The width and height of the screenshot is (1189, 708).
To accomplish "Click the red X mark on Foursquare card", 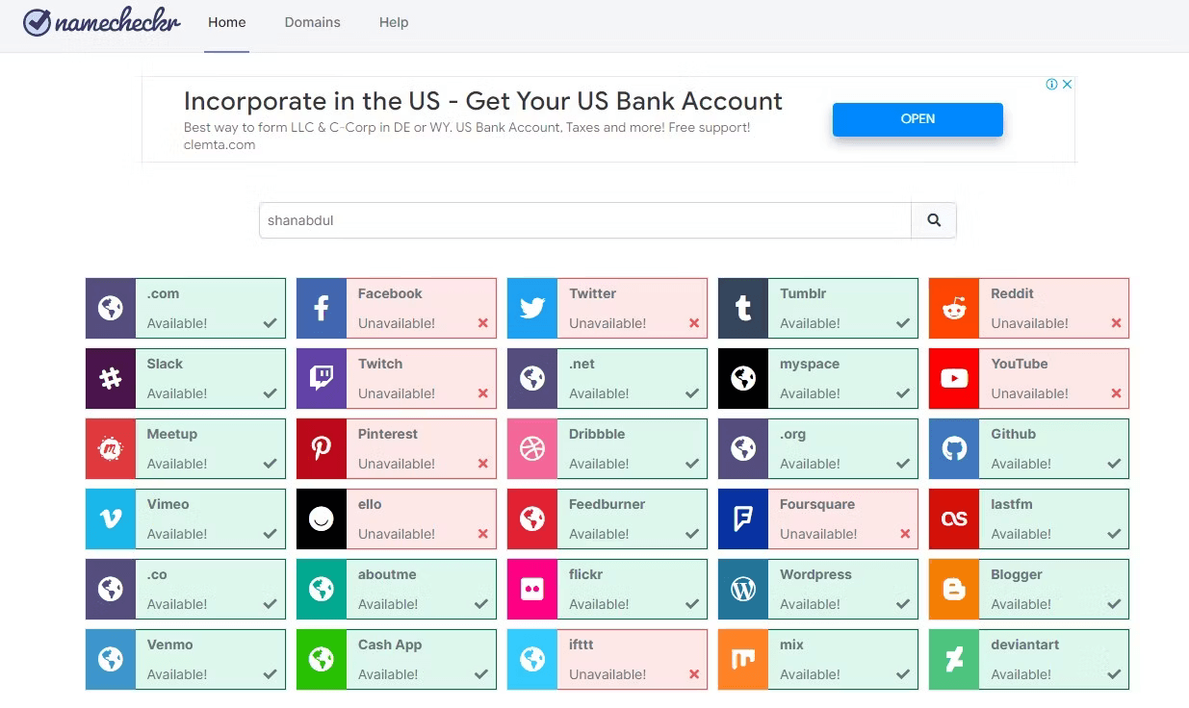I will [905, 534].
